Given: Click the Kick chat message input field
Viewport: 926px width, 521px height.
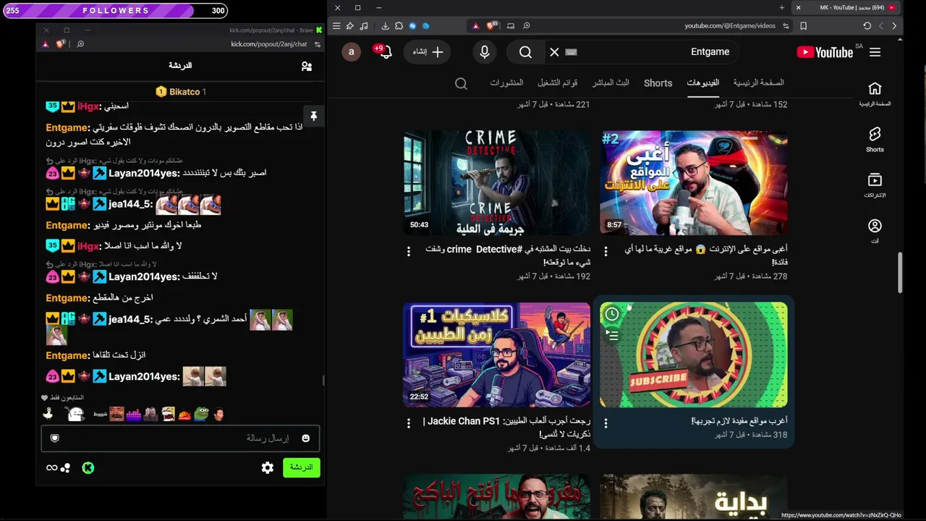Looking at the screenshot, I should point(180,439).
